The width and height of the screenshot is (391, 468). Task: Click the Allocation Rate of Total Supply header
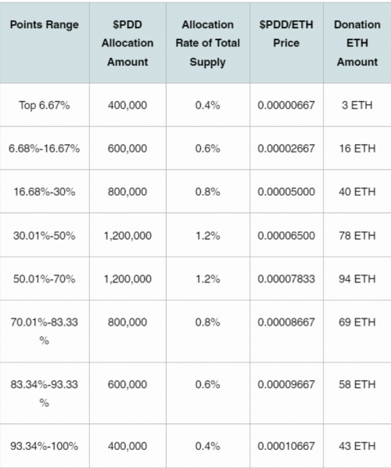(207, 43)
